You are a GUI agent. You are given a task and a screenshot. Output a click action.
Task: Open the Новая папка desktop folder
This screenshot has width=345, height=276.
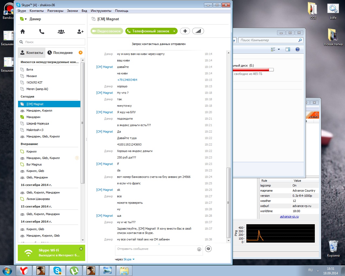[x=333, y=37]
